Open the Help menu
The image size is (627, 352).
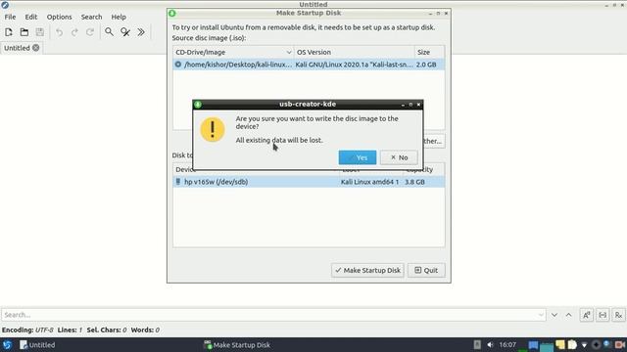(x=119, y=17)
